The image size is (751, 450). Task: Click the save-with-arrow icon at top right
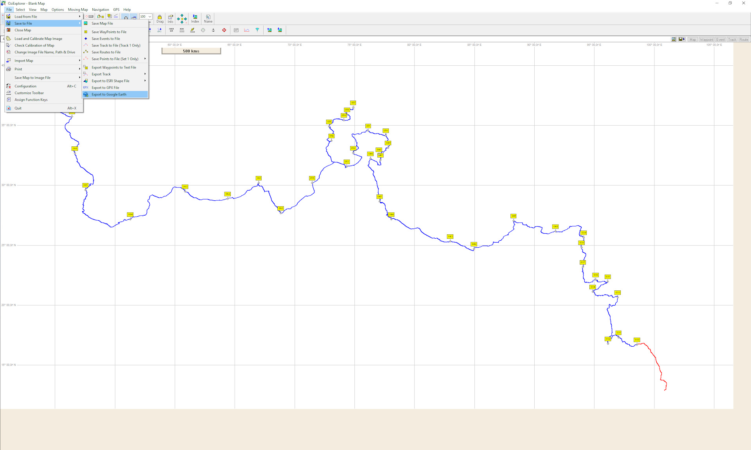pyautogui.click(x=681, y=40)
